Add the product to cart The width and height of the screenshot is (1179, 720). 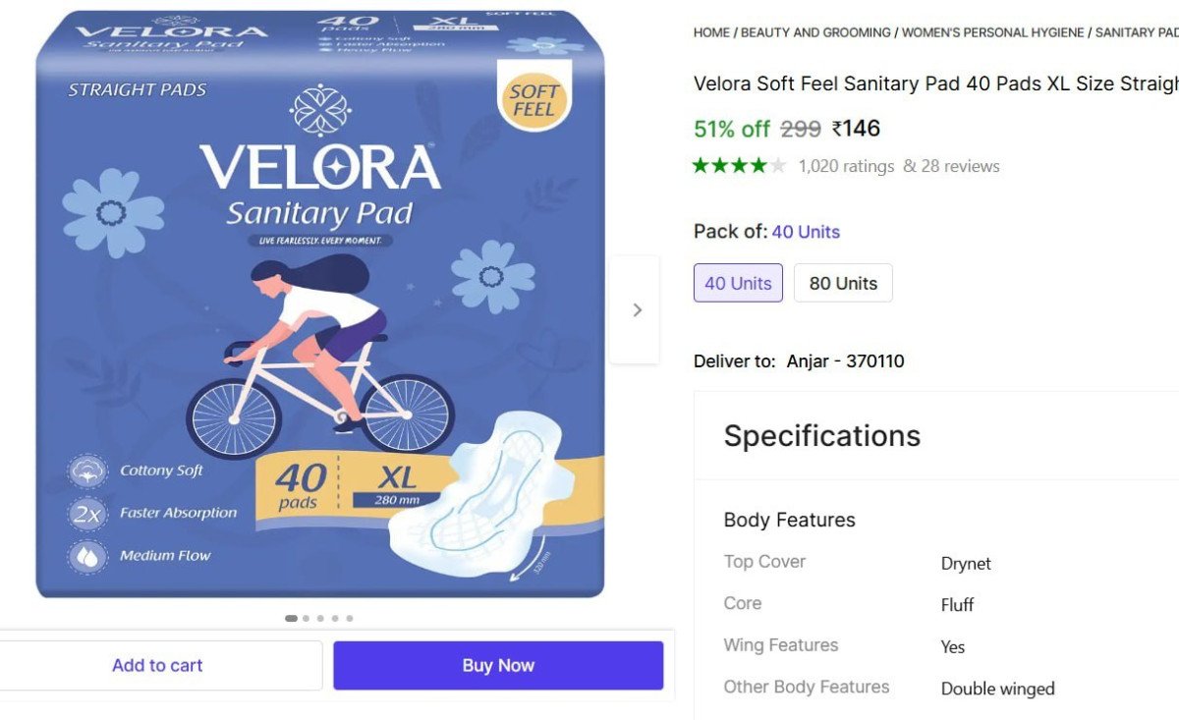157,665
